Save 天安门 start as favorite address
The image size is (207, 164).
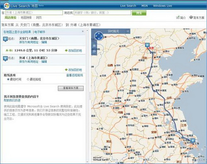[x=29, y=42]
